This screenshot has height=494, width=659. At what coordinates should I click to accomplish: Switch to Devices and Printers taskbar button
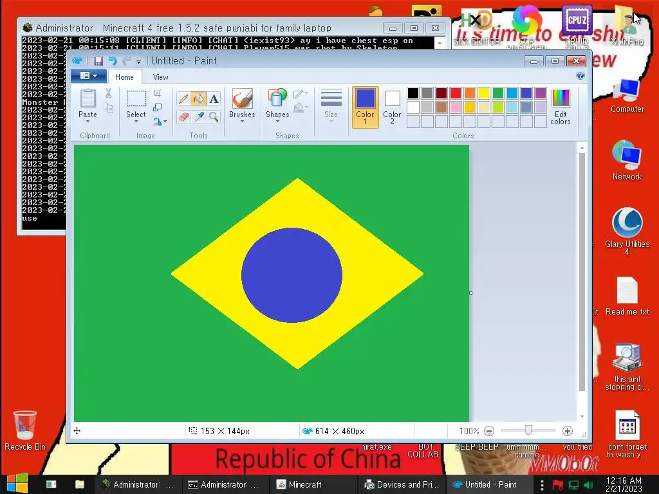[400, 484]
